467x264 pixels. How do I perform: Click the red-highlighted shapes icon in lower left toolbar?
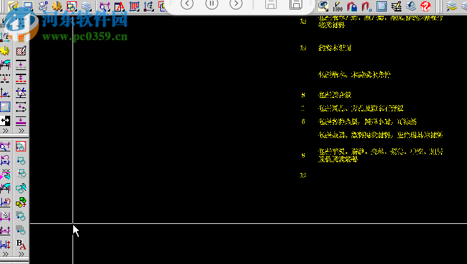(21, 146)
